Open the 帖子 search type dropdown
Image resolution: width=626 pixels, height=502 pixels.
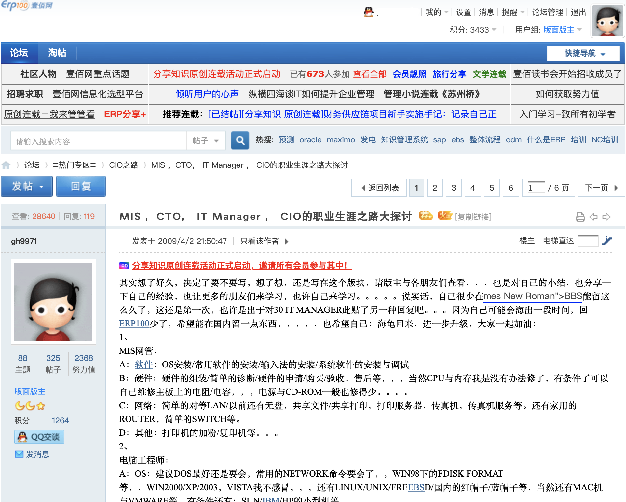[206, 141]
